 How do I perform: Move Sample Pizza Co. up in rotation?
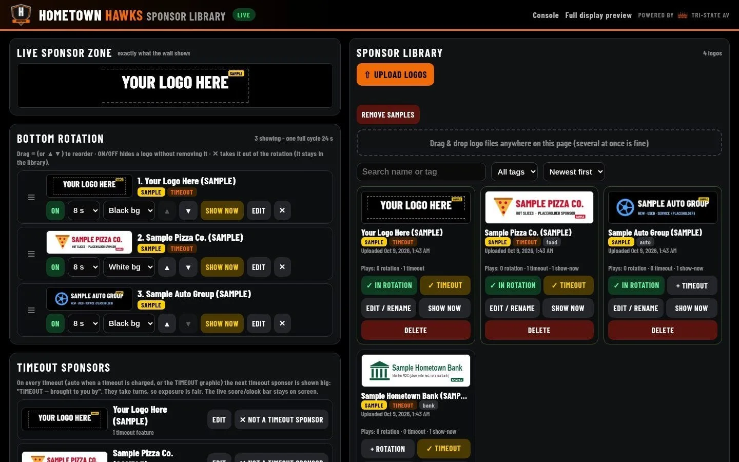tap(167, 267)
